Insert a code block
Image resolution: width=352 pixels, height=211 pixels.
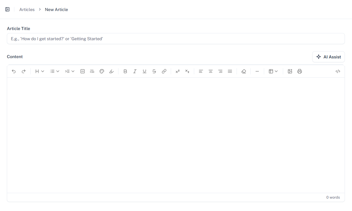click(82, 71)
